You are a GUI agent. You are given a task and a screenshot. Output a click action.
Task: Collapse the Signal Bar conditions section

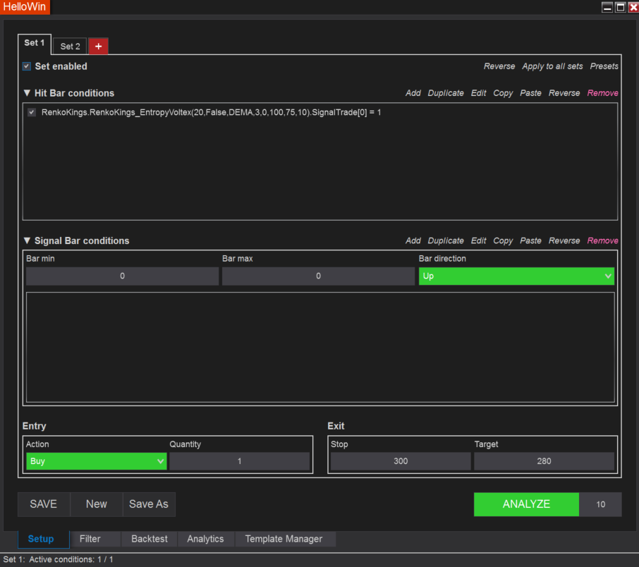point(27,240)
